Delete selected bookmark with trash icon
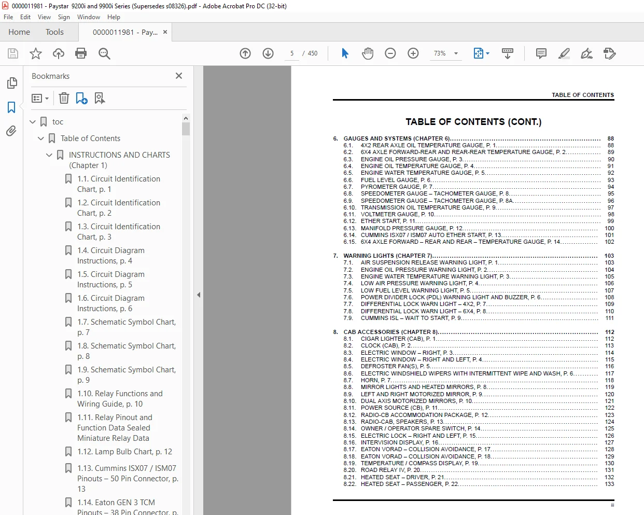 (64, 98)
